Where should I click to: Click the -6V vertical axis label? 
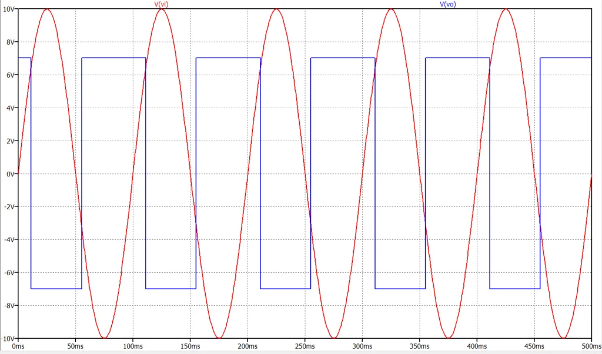click(9, 273)
